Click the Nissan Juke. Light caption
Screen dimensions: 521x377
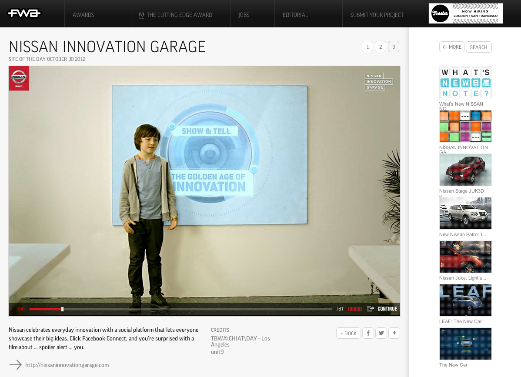pyautogui.click(x=463, y=278)
